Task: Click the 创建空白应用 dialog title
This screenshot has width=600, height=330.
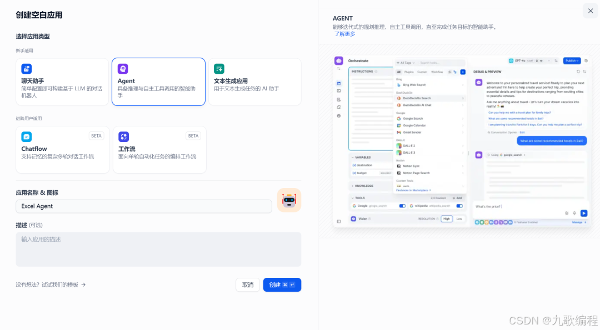Action: click(39, 15)
